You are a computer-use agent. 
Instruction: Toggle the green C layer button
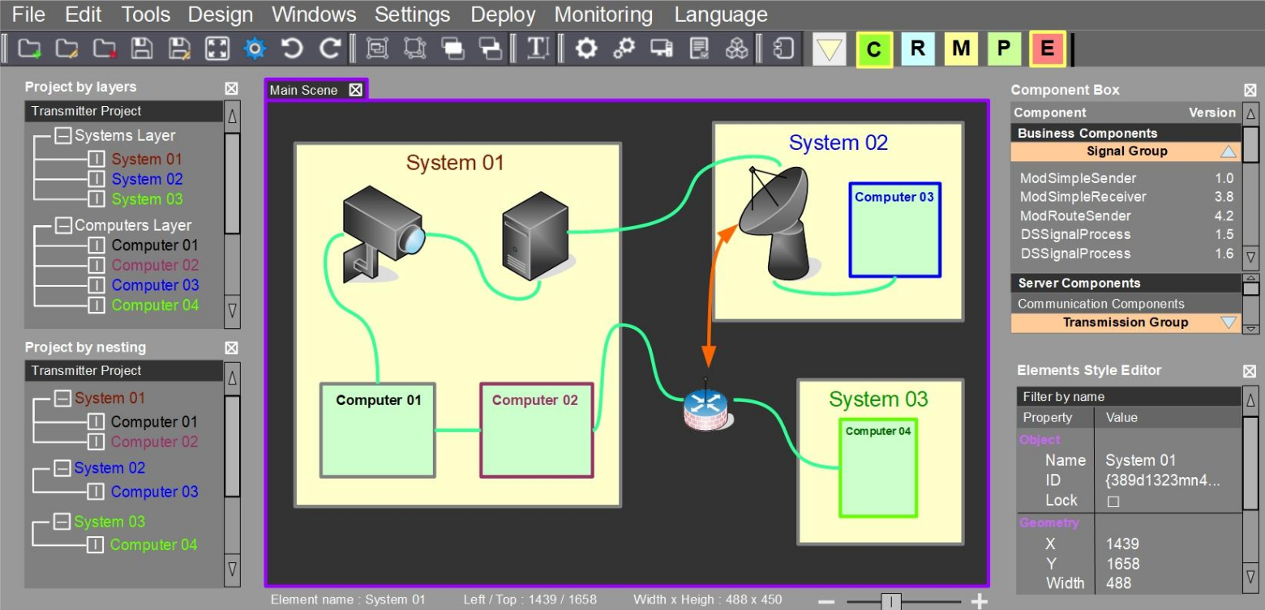[874, 50]
